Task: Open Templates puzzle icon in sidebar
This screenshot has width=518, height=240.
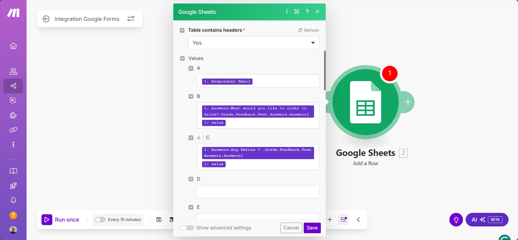Action: tap(13, 115)
